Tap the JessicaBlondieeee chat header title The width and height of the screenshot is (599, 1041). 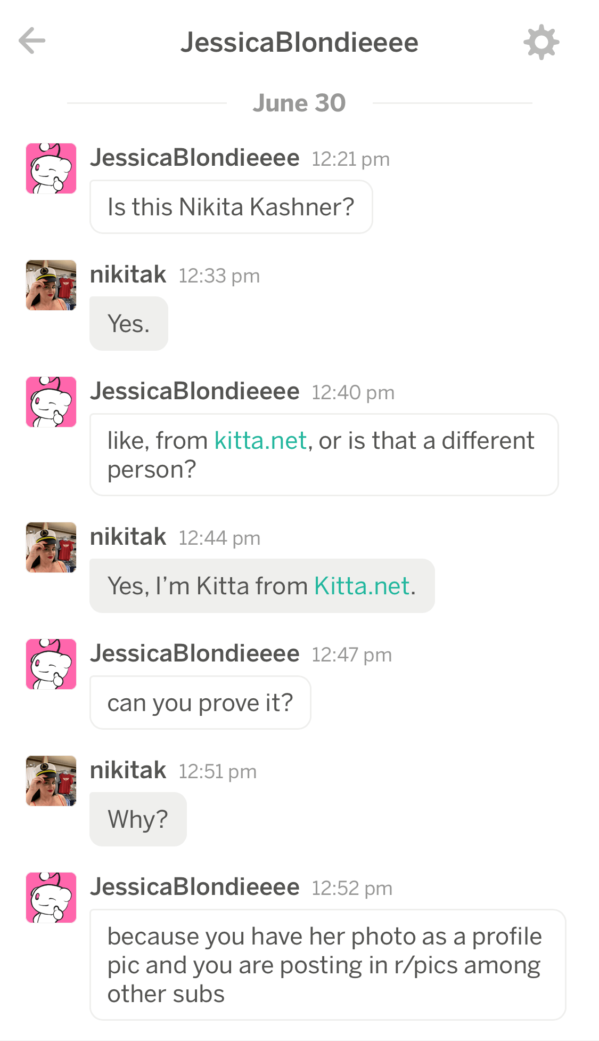pyautogui.click(x=299, y=43)
